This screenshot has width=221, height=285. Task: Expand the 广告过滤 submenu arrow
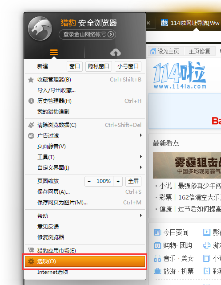point(141,135)
